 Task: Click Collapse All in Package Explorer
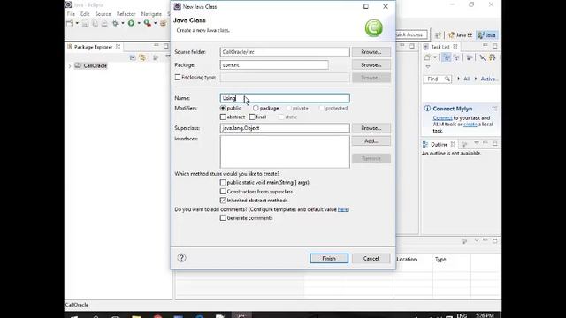coord(133,57)
